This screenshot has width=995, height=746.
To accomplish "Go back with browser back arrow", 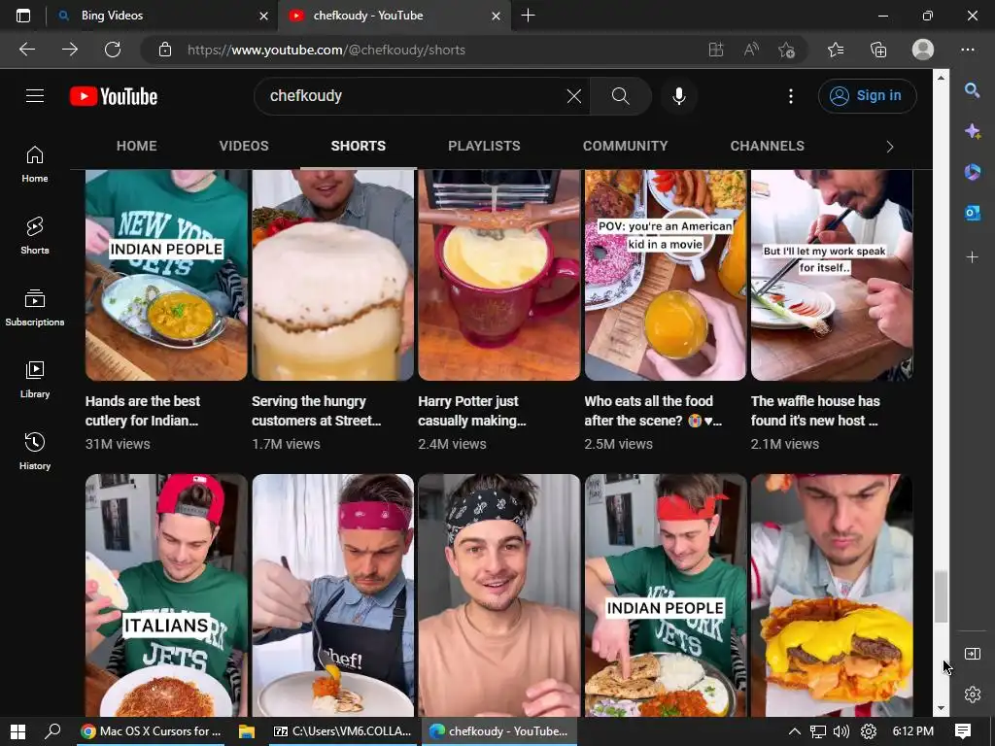I will pos(27,50).
